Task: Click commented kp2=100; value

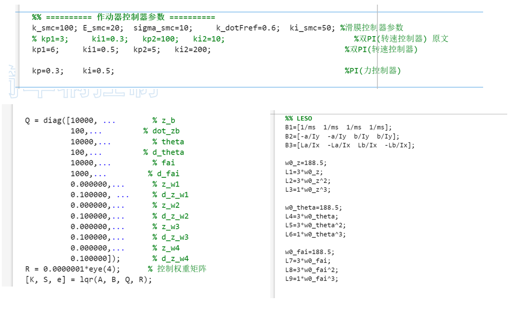Action: [x=160, y=39]
